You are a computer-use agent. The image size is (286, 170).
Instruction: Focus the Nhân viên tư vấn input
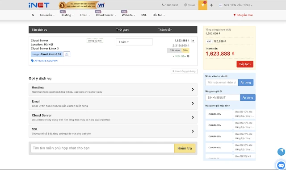coord(222,83)
